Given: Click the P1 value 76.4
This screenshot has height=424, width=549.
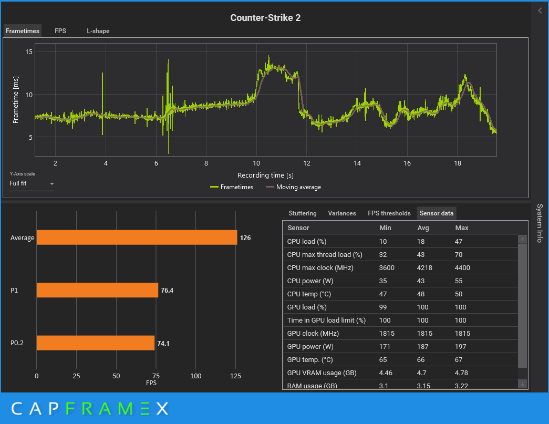Looking at the screenshot, I should (x=167, y=290).
